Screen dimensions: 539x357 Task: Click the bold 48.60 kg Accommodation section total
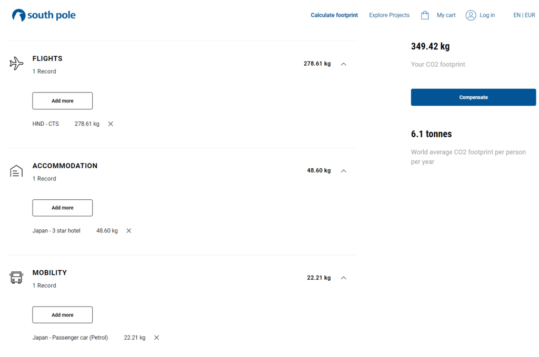pos(318,170)
